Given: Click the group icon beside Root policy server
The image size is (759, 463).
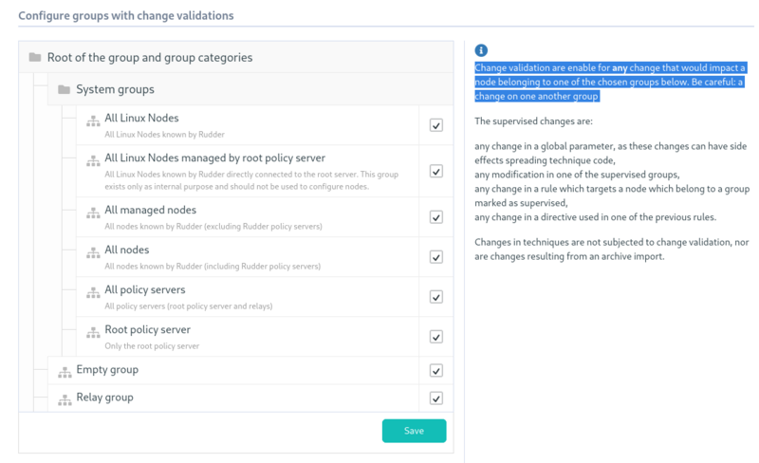Looking at the screenshot, I should pyautogui.click(x=93, y=333).
